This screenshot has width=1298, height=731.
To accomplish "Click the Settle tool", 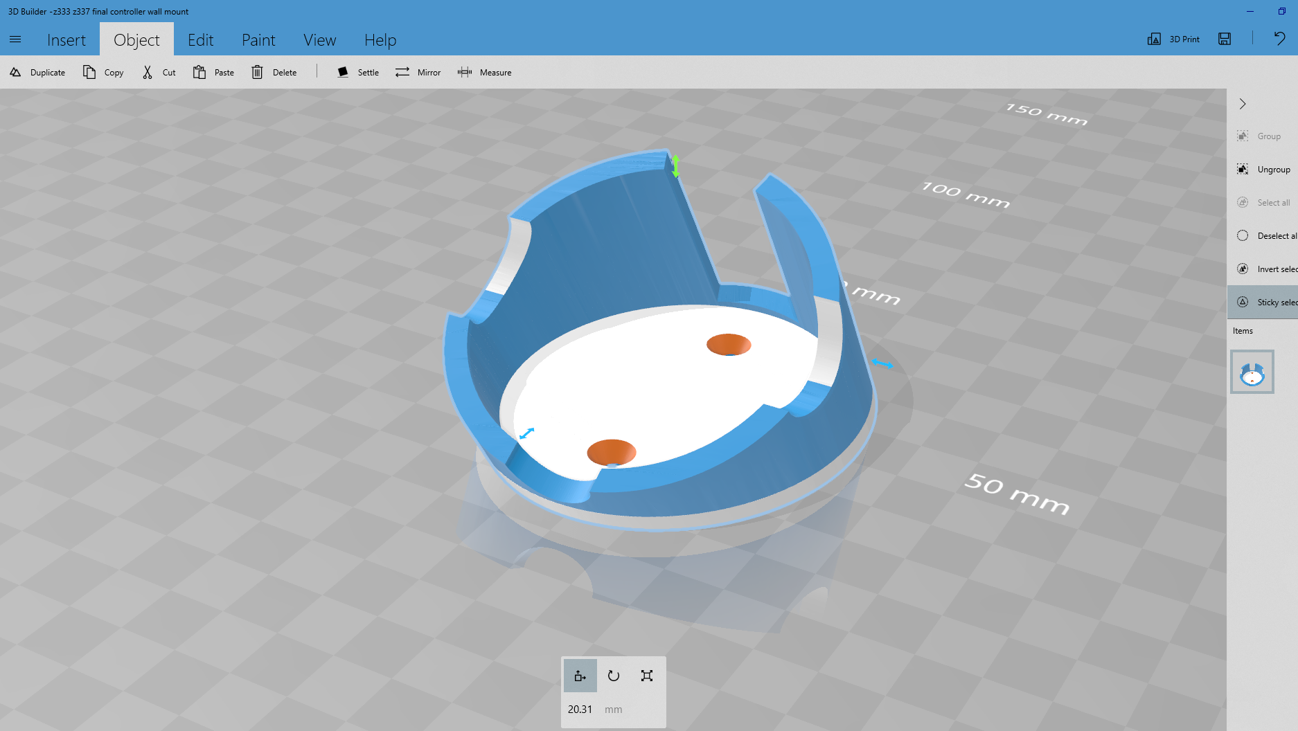I will [x=358, y=72].
